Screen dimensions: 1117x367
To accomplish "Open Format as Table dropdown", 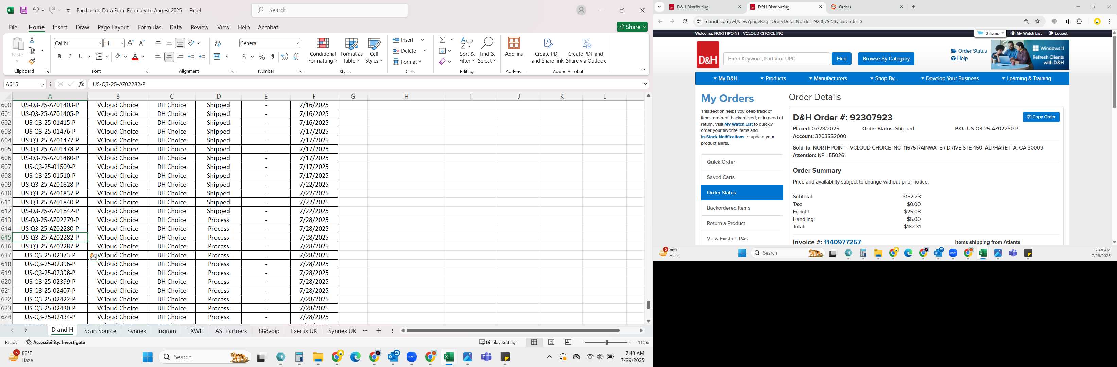I will pyautogui.click(x=351, y=51).
